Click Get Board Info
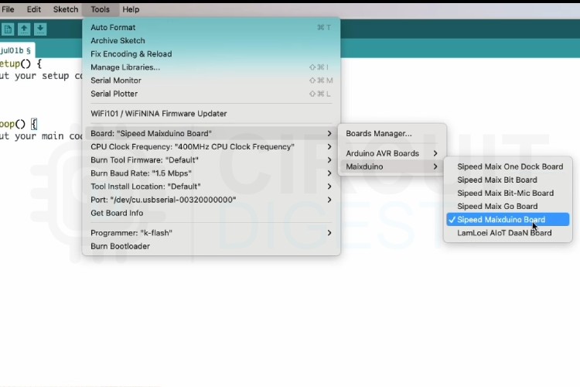This screenshot has width=580, height=387. (211, 213)
